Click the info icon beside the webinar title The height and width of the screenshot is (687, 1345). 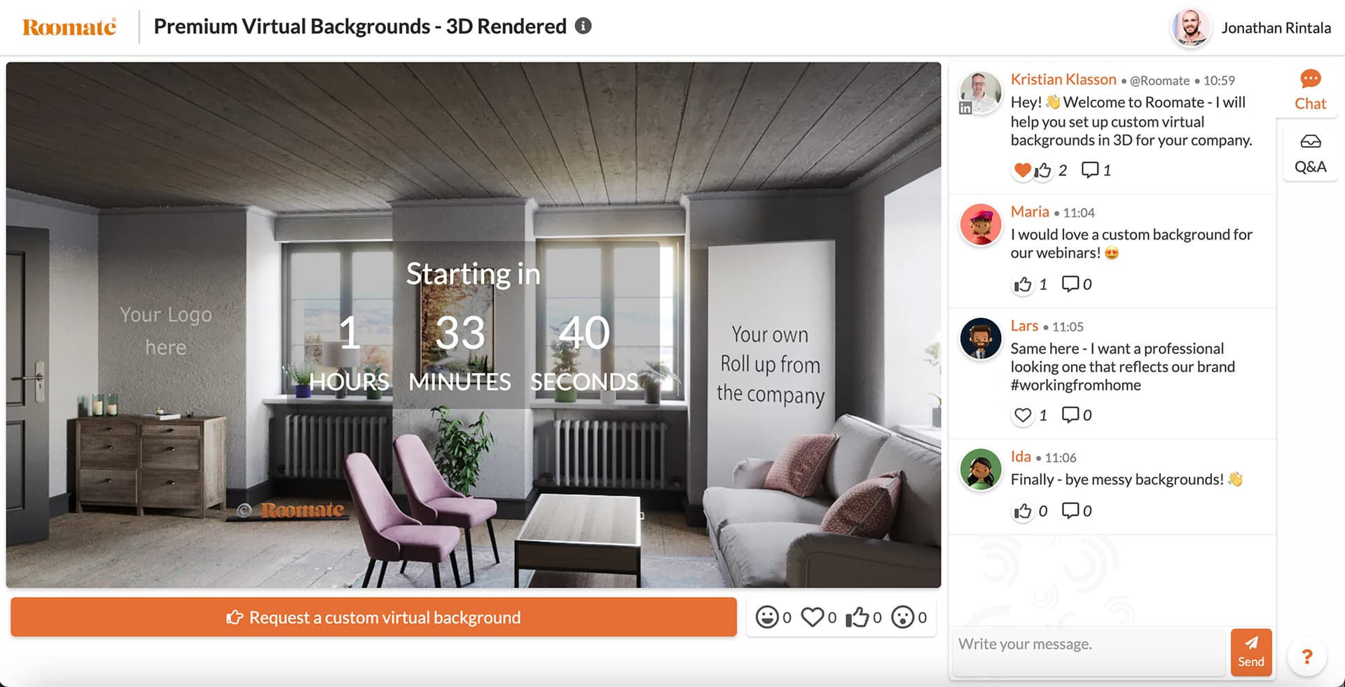(x=583, y=26)
